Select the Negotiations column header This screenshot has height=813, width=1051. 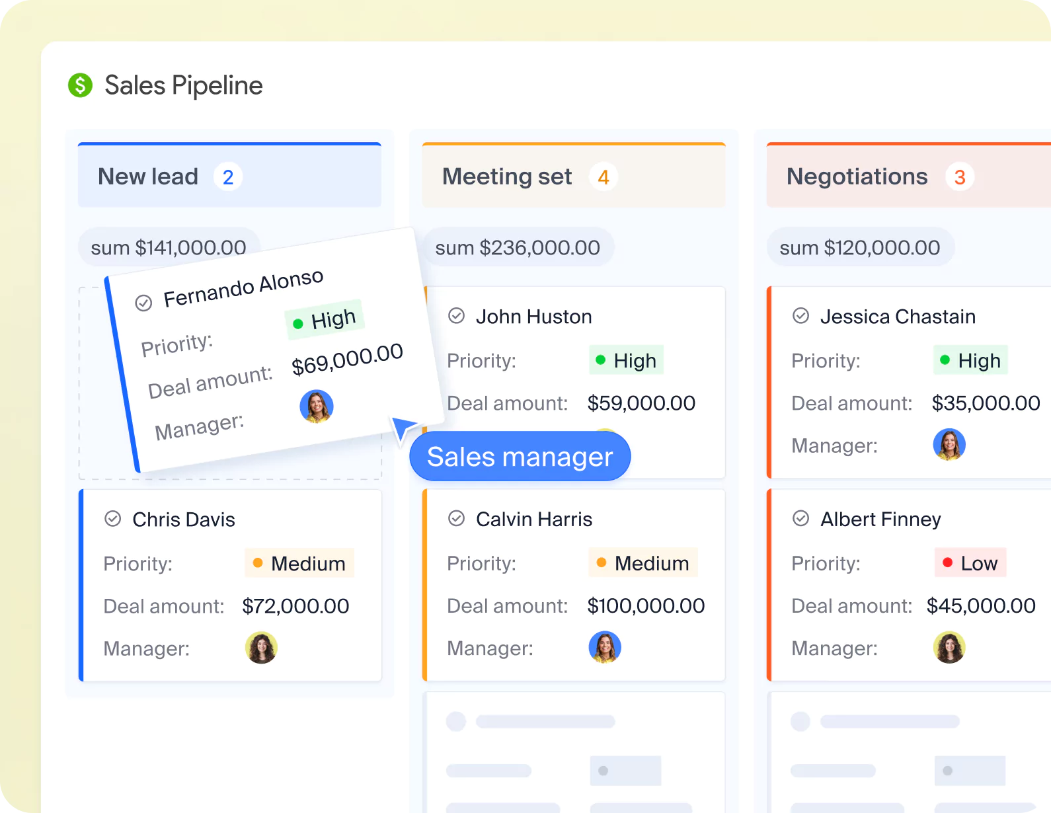(857, 177)
